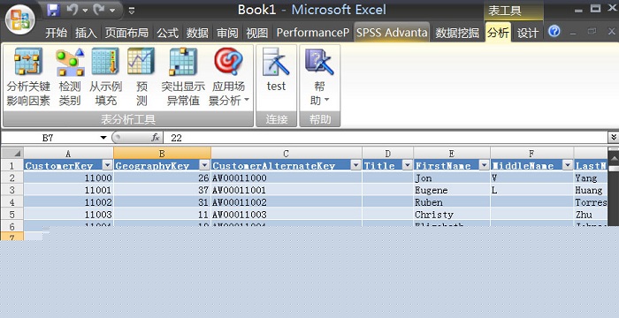This screenshot has width=619, height=318.
Task: Undo the last action
Action: tap(73, 10)
